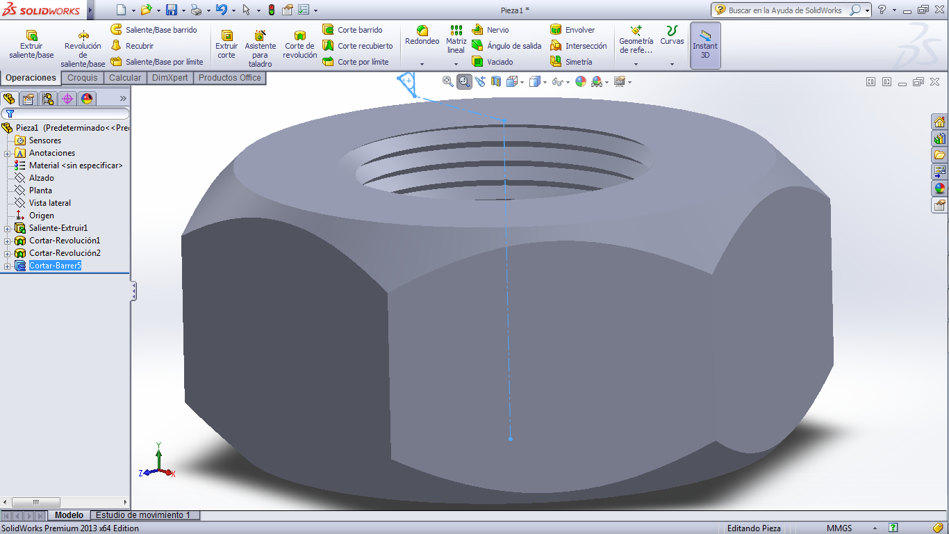Expand Curvas dropdown arrow
This screenshot has width=949, height=534.
(672, 64)
